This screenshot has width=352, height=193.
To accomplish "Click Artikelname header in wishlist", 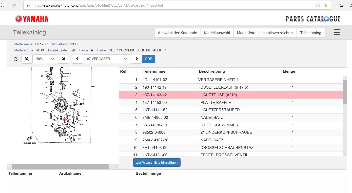I will coord(70,173).
